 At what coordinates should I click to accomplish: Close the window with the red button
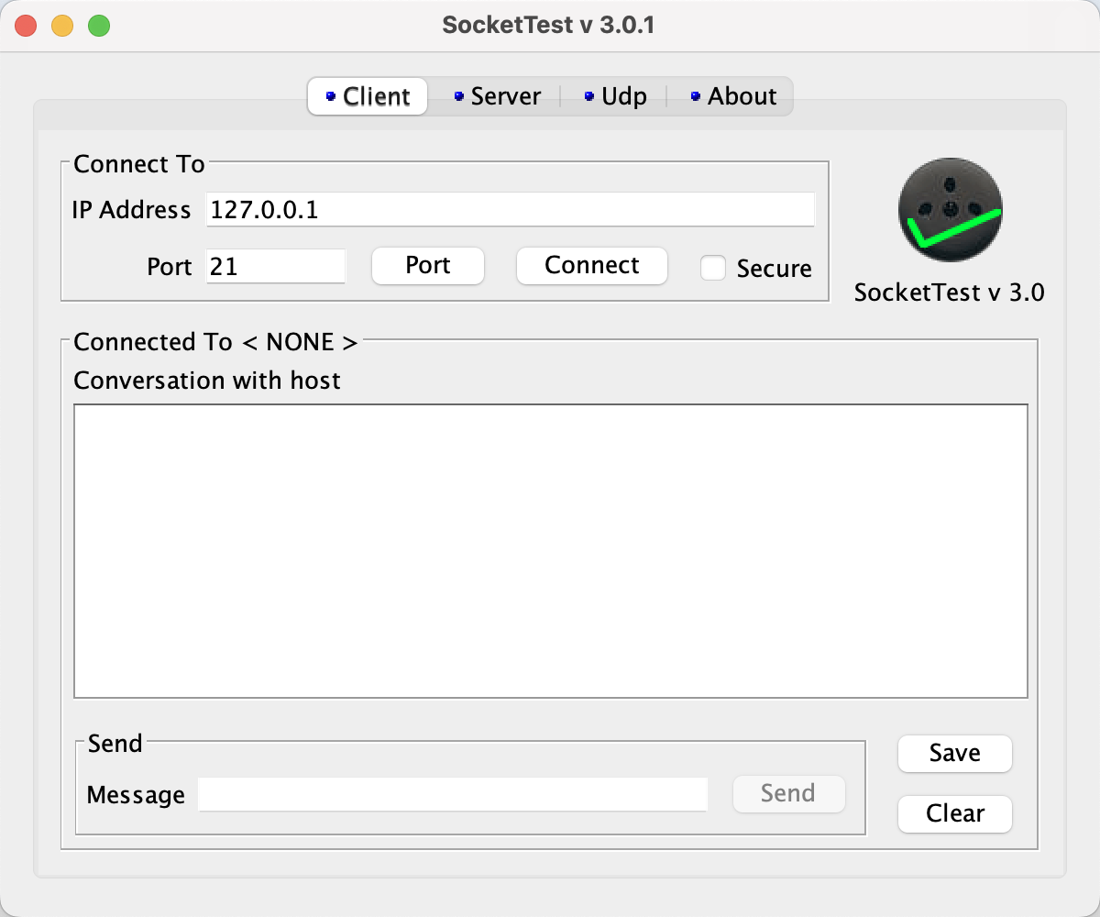pyautogui.click(x=26, y=26)
